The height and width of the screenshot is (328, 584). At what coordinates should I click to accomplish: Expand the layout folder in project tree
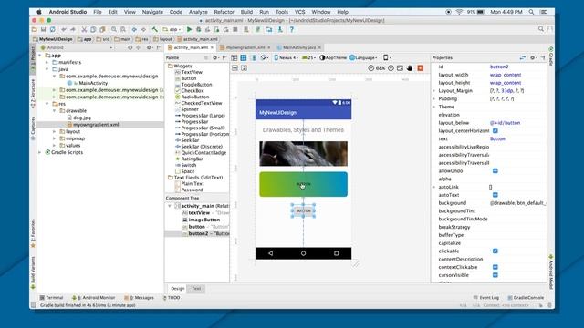55,131
